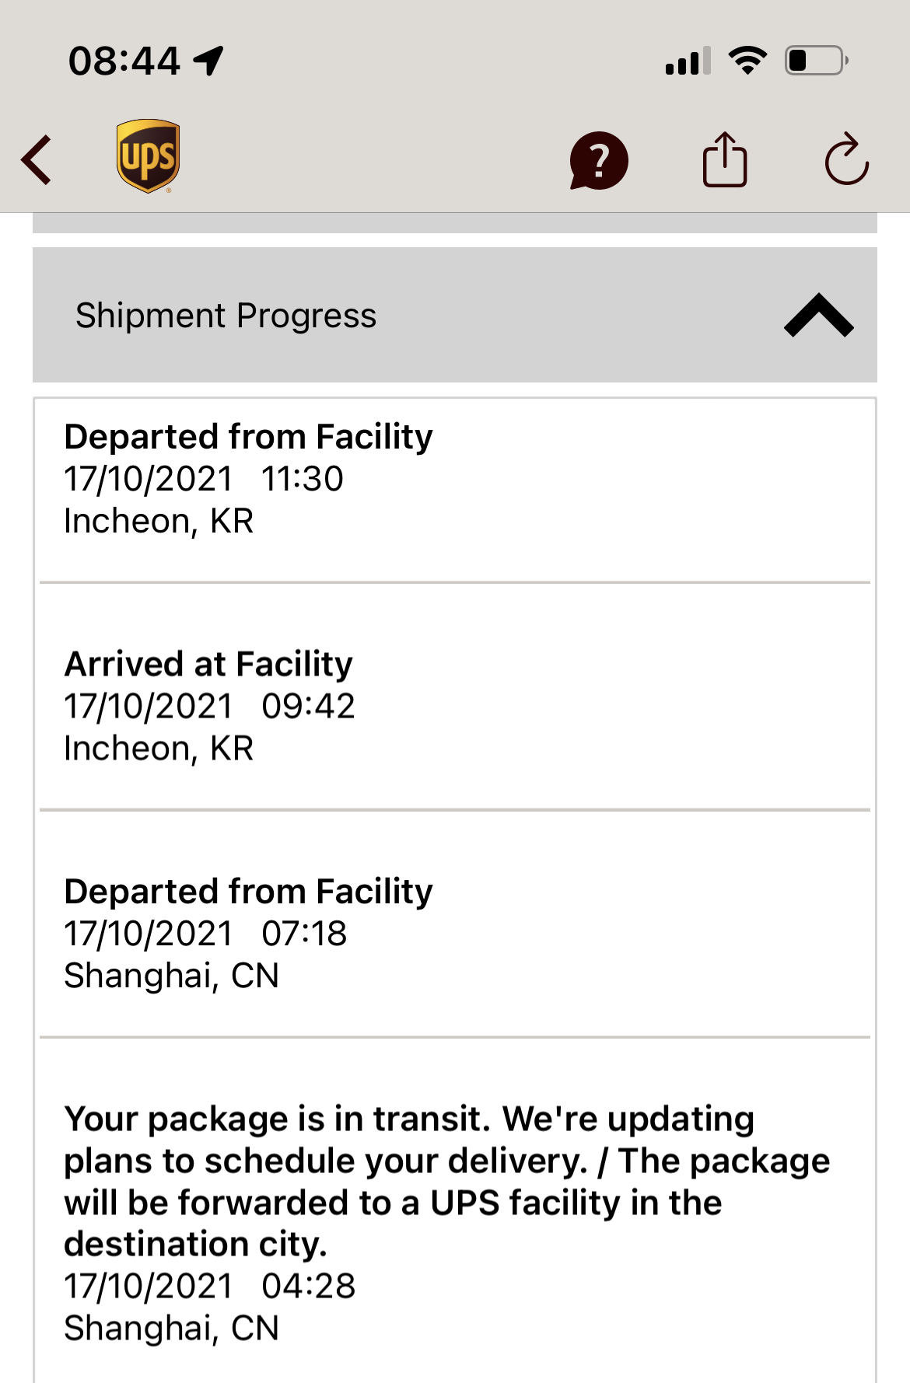Open the help question mark icon
The width and height of the screenshot is (910, 1383).
(598, 160)
